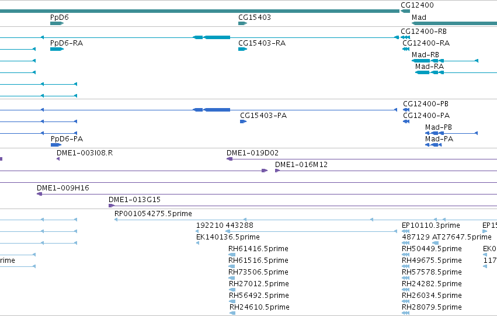Select EST RH26034.5prime
Screen dimensions: 497x316
[432, 296]
